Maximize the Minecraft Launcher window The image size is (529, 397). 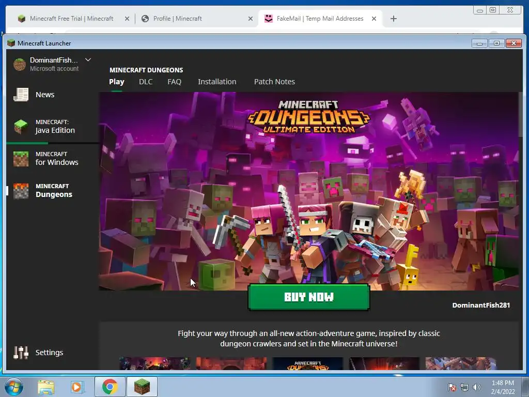(496, 43)
